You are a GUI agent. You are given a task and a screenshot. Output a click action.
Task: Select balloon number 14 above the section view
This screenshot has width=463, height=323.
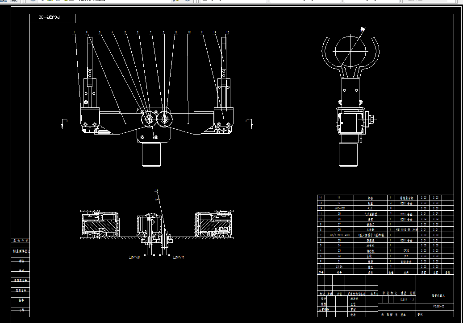point(157,190)
